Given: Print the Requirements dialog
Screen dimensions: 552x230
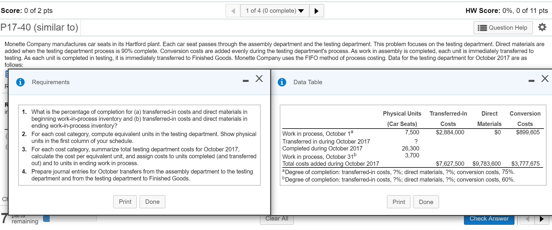Looking at the screenshot, I should coord(125,202).
